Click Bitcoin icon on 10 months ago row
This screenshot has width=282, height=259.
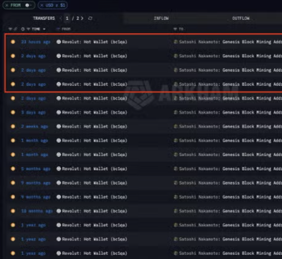click(13, 211)
